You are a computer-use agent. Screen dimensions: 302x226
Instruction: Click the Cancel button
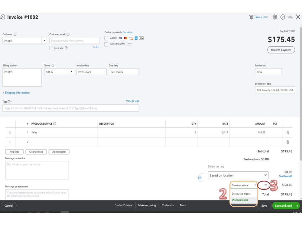(8, 205)
